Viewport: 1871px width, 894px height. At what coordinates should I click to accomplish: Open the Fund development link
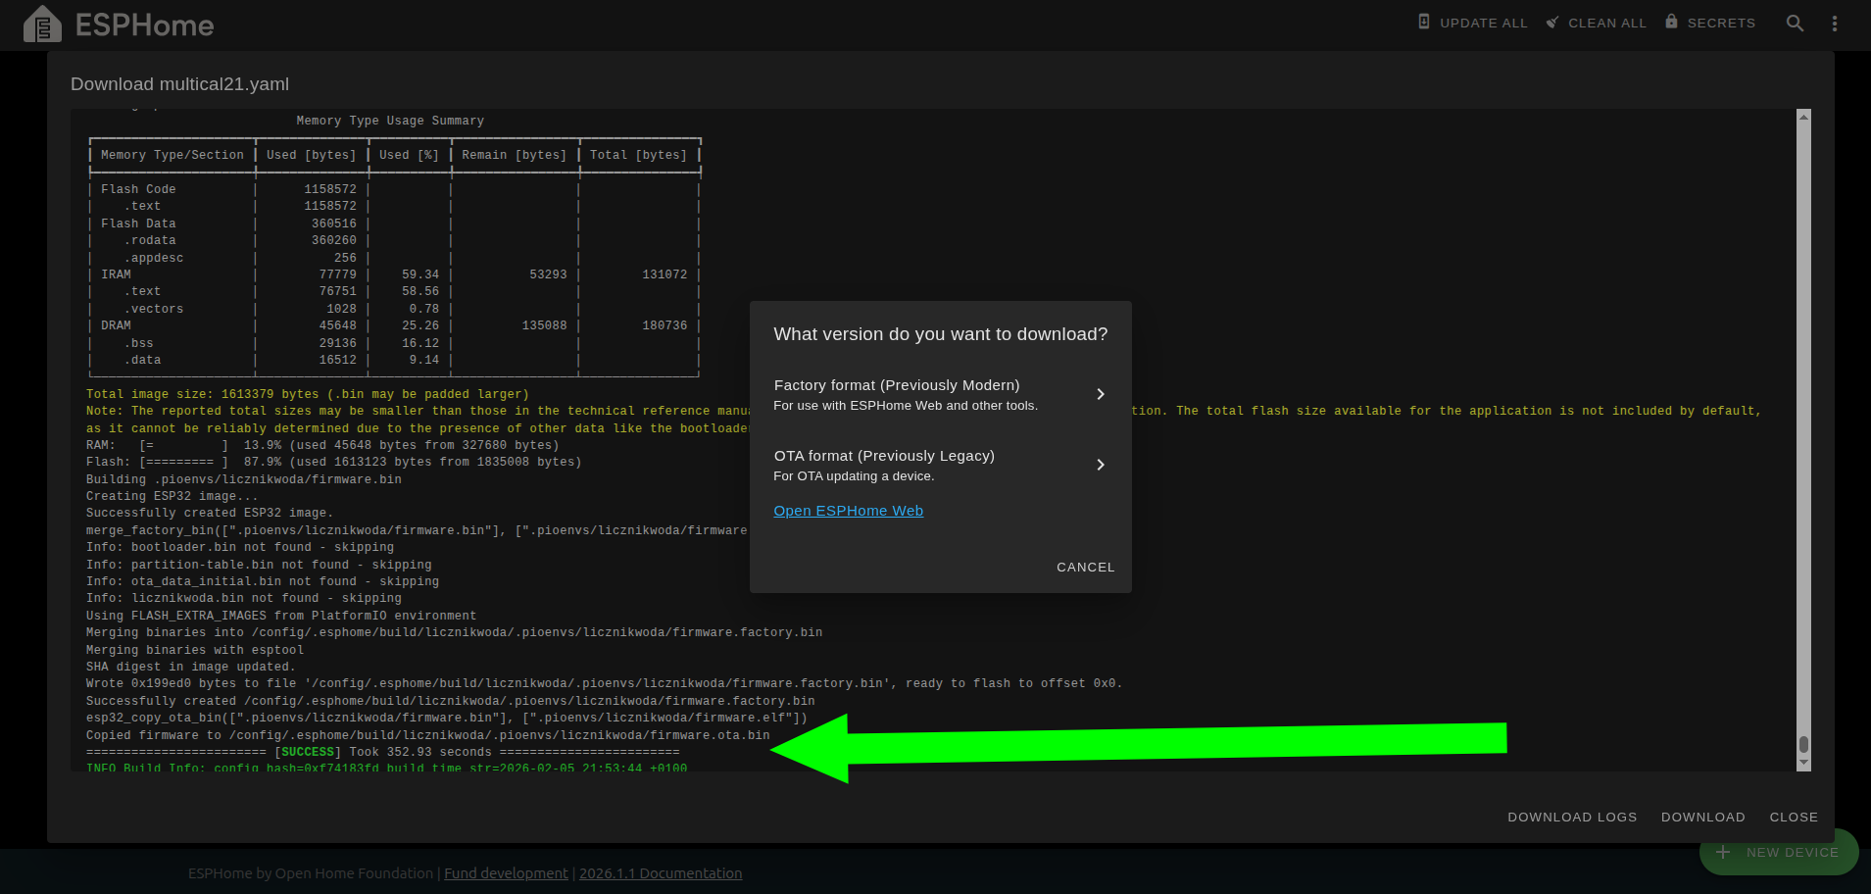(506, 873)
